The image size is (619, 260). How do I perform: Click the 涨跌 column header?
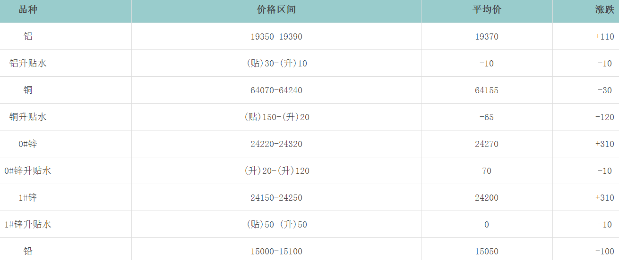point(604,10)
